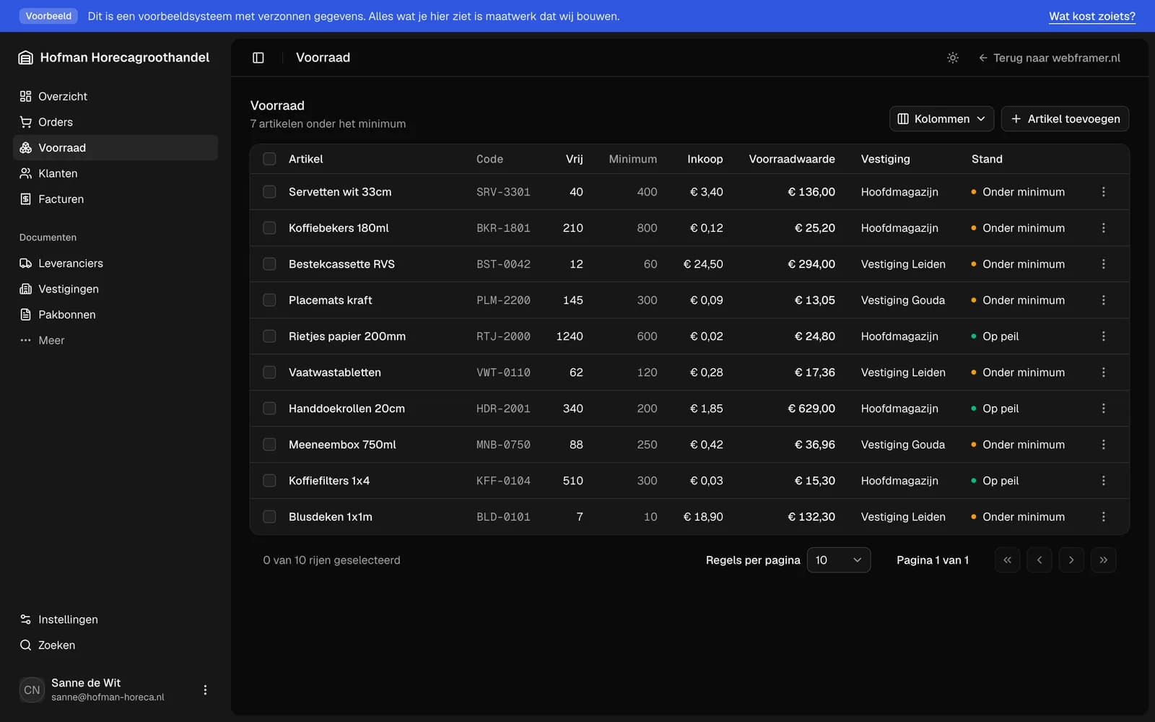This screenshot has height=722, width=1155.
Task: Open Voorraad in the sidebar
Action: point(115,147)
